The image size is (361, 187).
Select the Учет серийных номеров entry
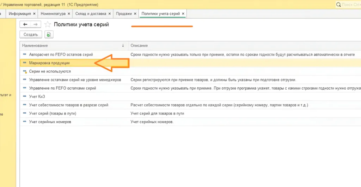(50, 122)
